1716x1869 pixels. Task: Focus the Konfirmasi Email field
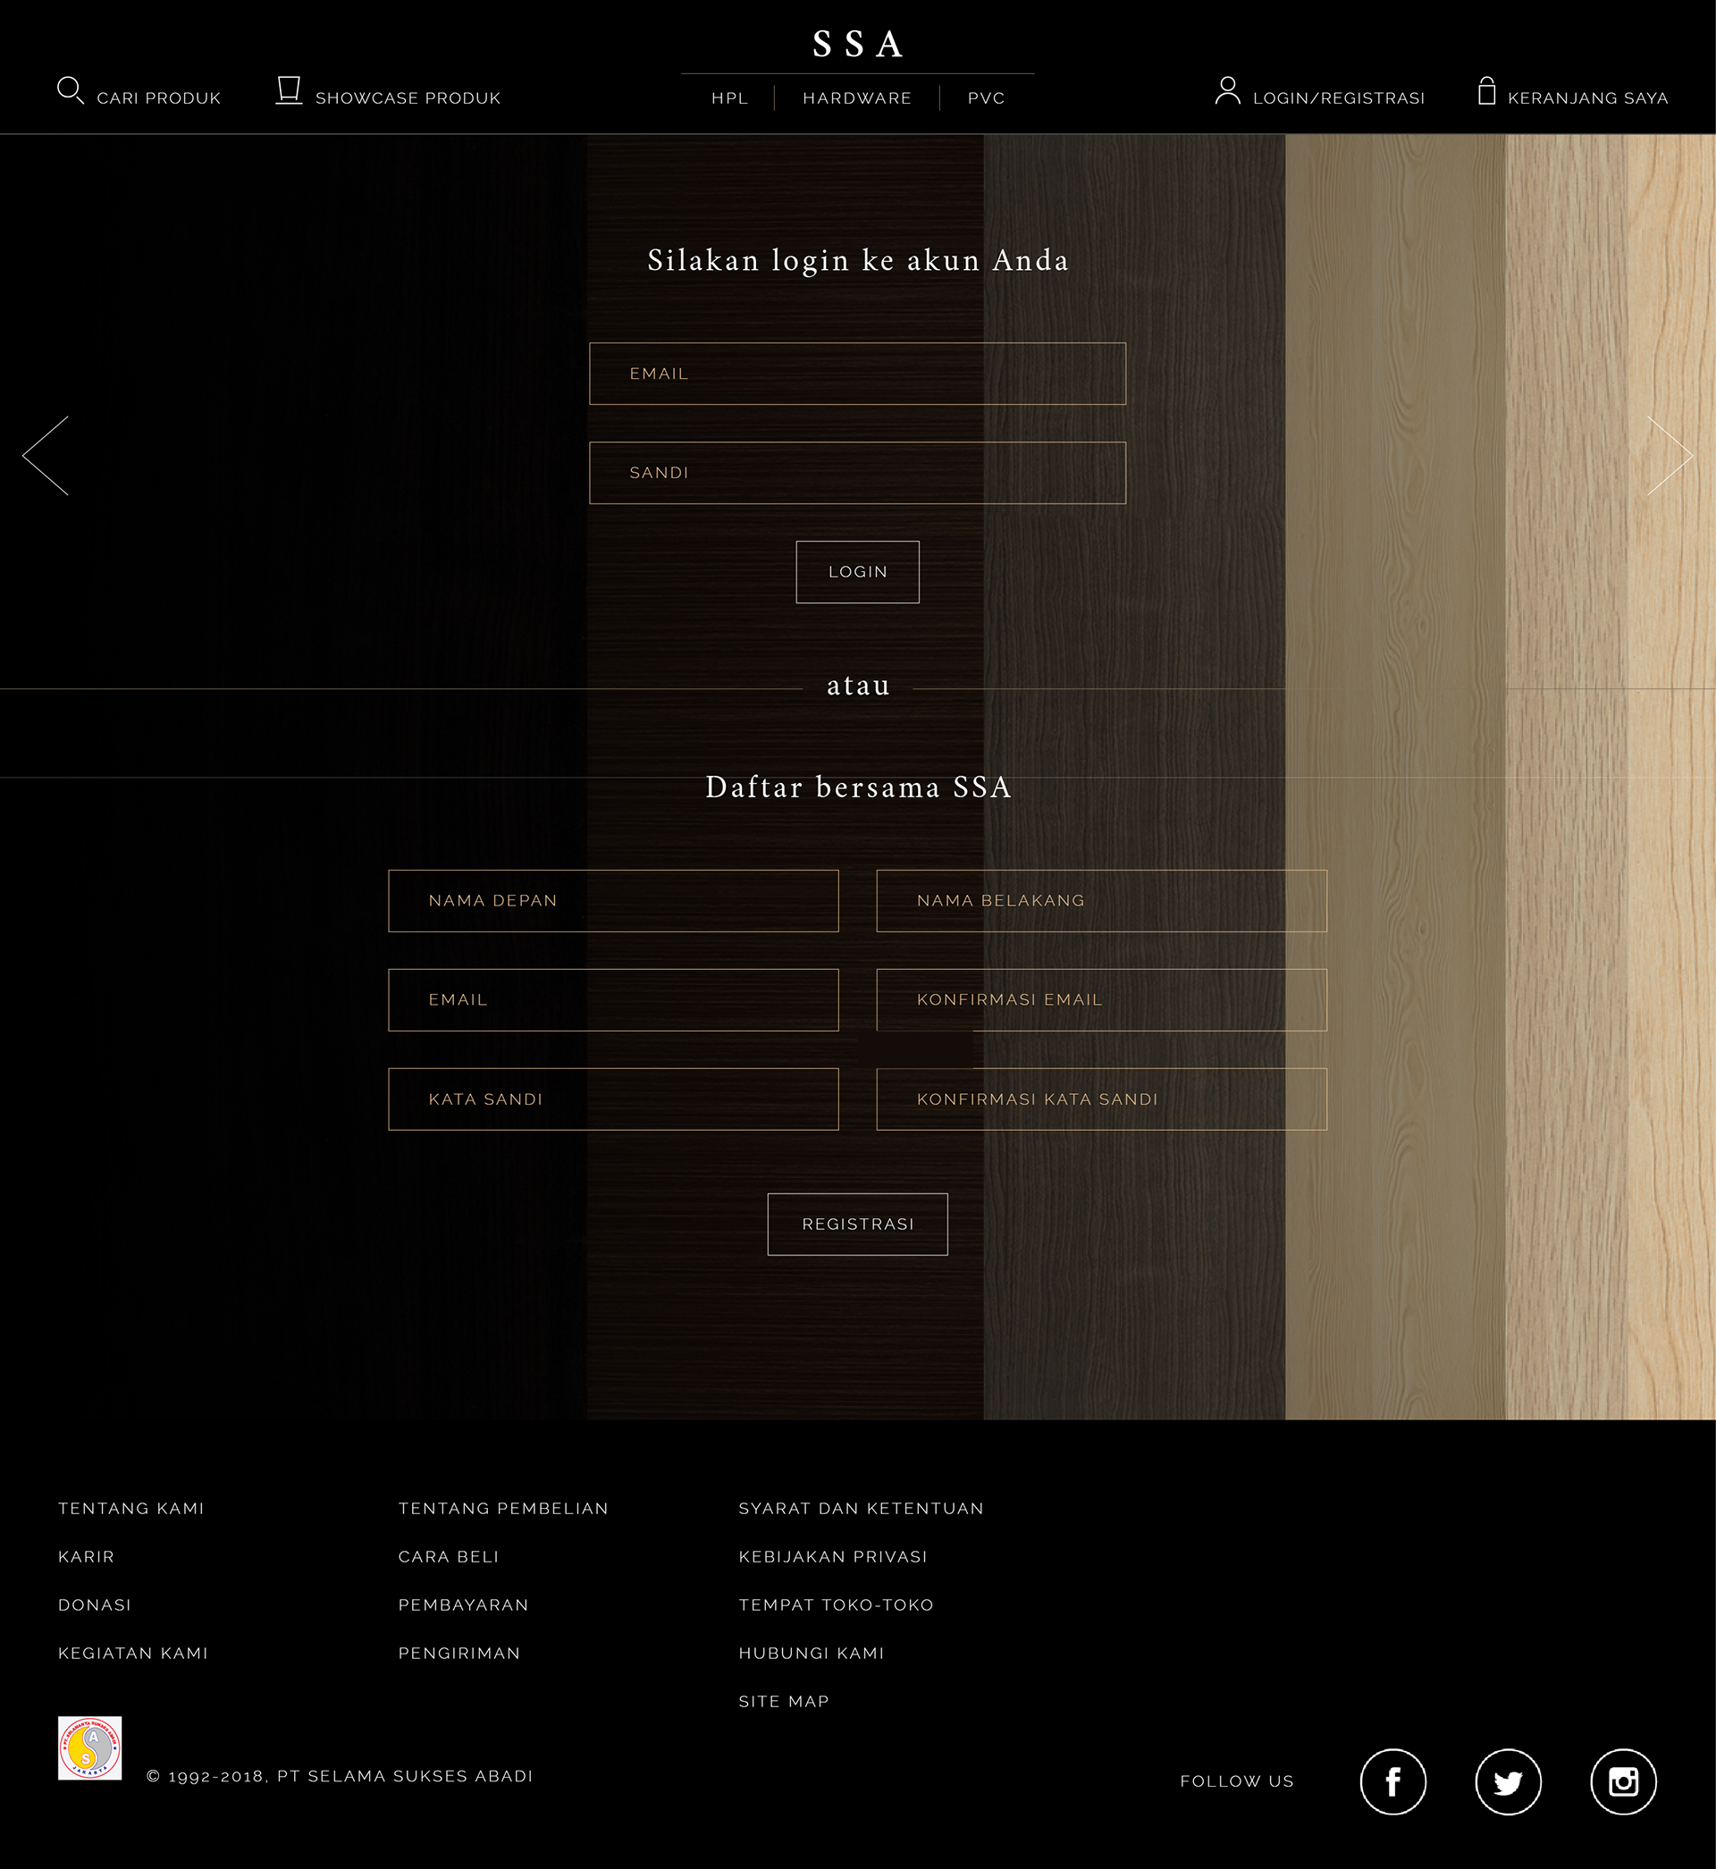point(1101,1000)
